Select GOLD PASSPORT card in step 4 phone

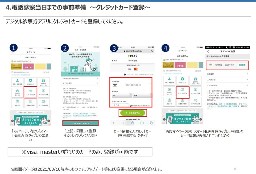[168, 65]
